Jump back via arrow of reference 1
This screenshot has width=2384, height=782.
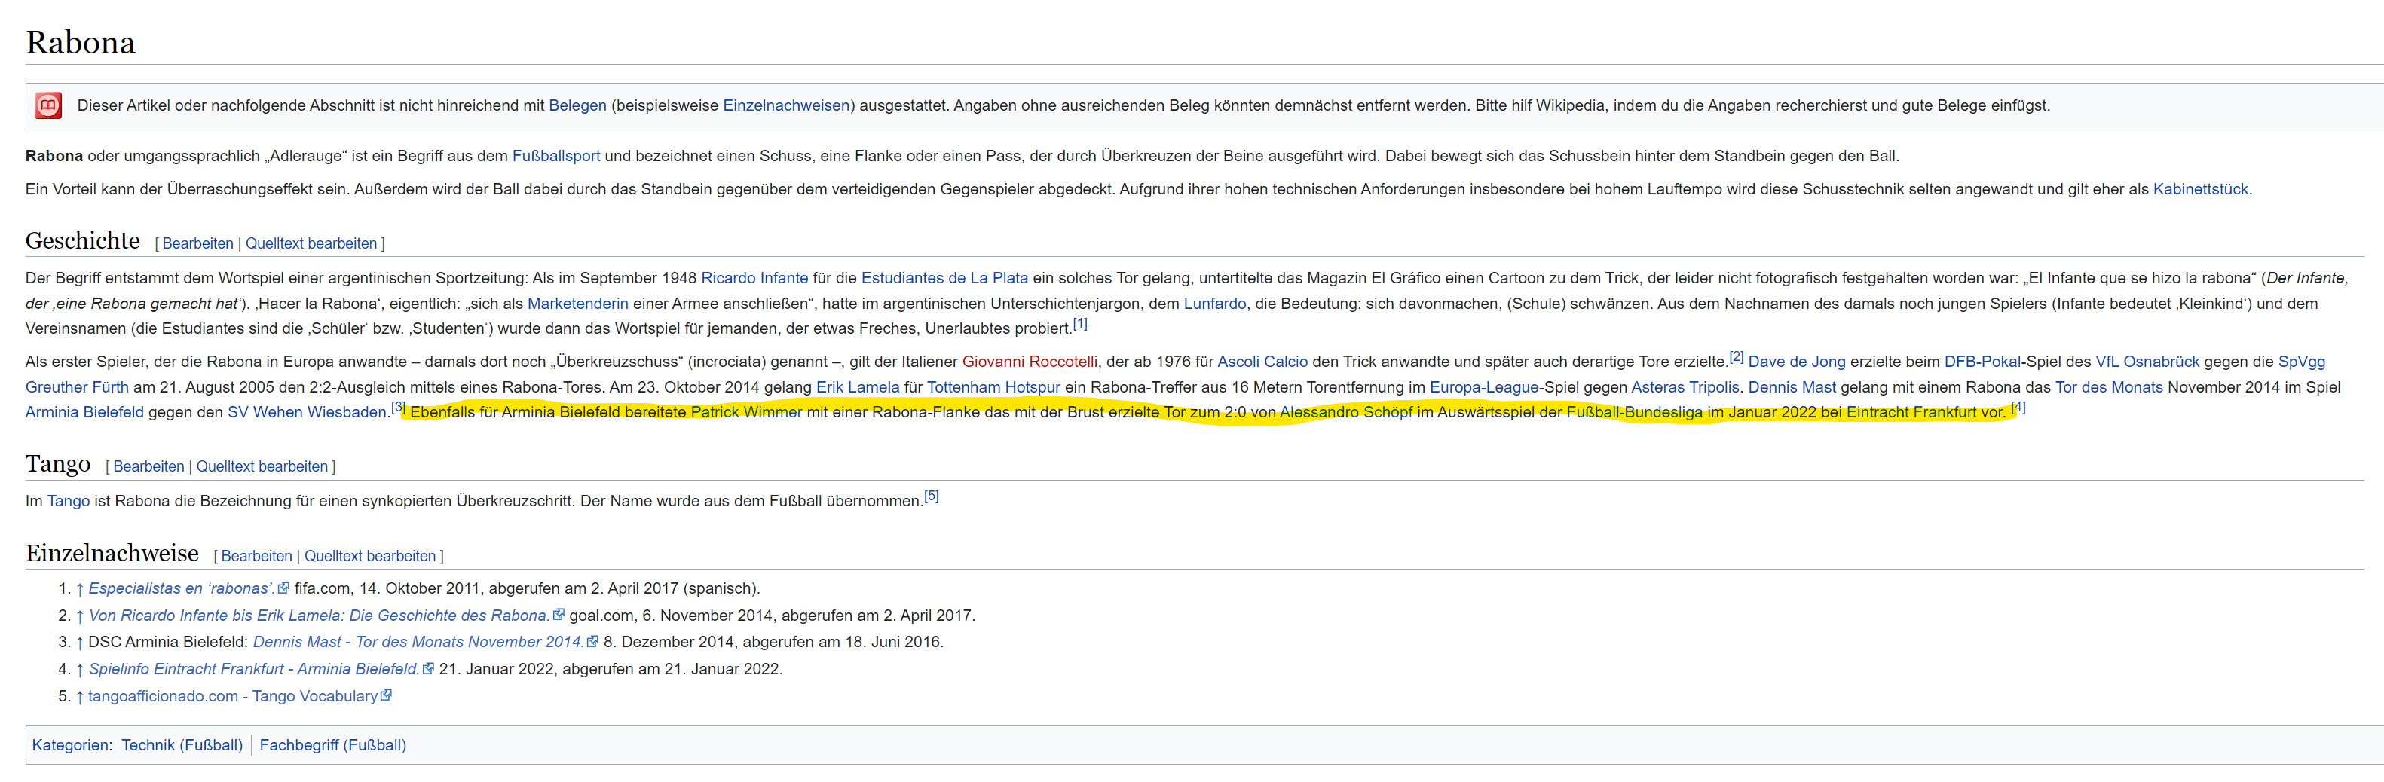click(x=80, y=588)
